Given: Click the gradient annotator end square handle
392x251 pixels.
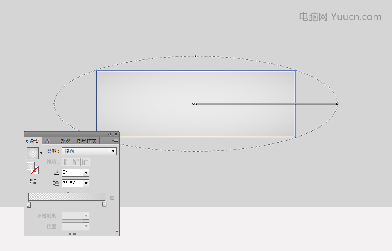Looking at the screenshot, I should 337,104.
